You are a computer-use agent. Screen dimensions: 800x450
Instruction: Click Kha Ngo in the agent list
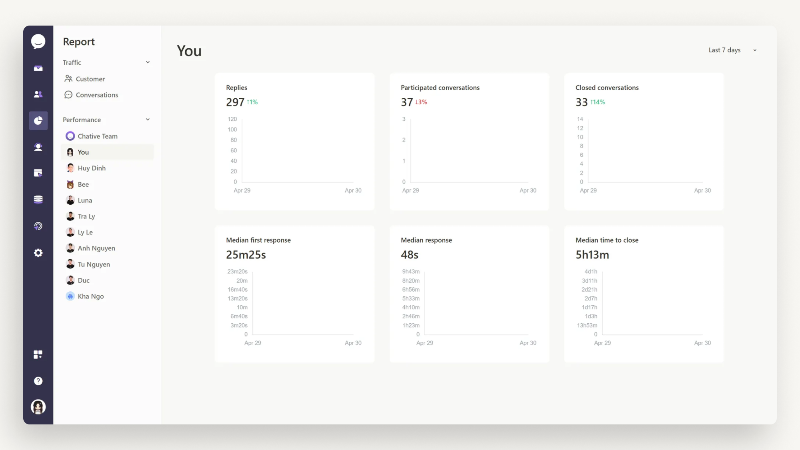click(x=91, y=296)
